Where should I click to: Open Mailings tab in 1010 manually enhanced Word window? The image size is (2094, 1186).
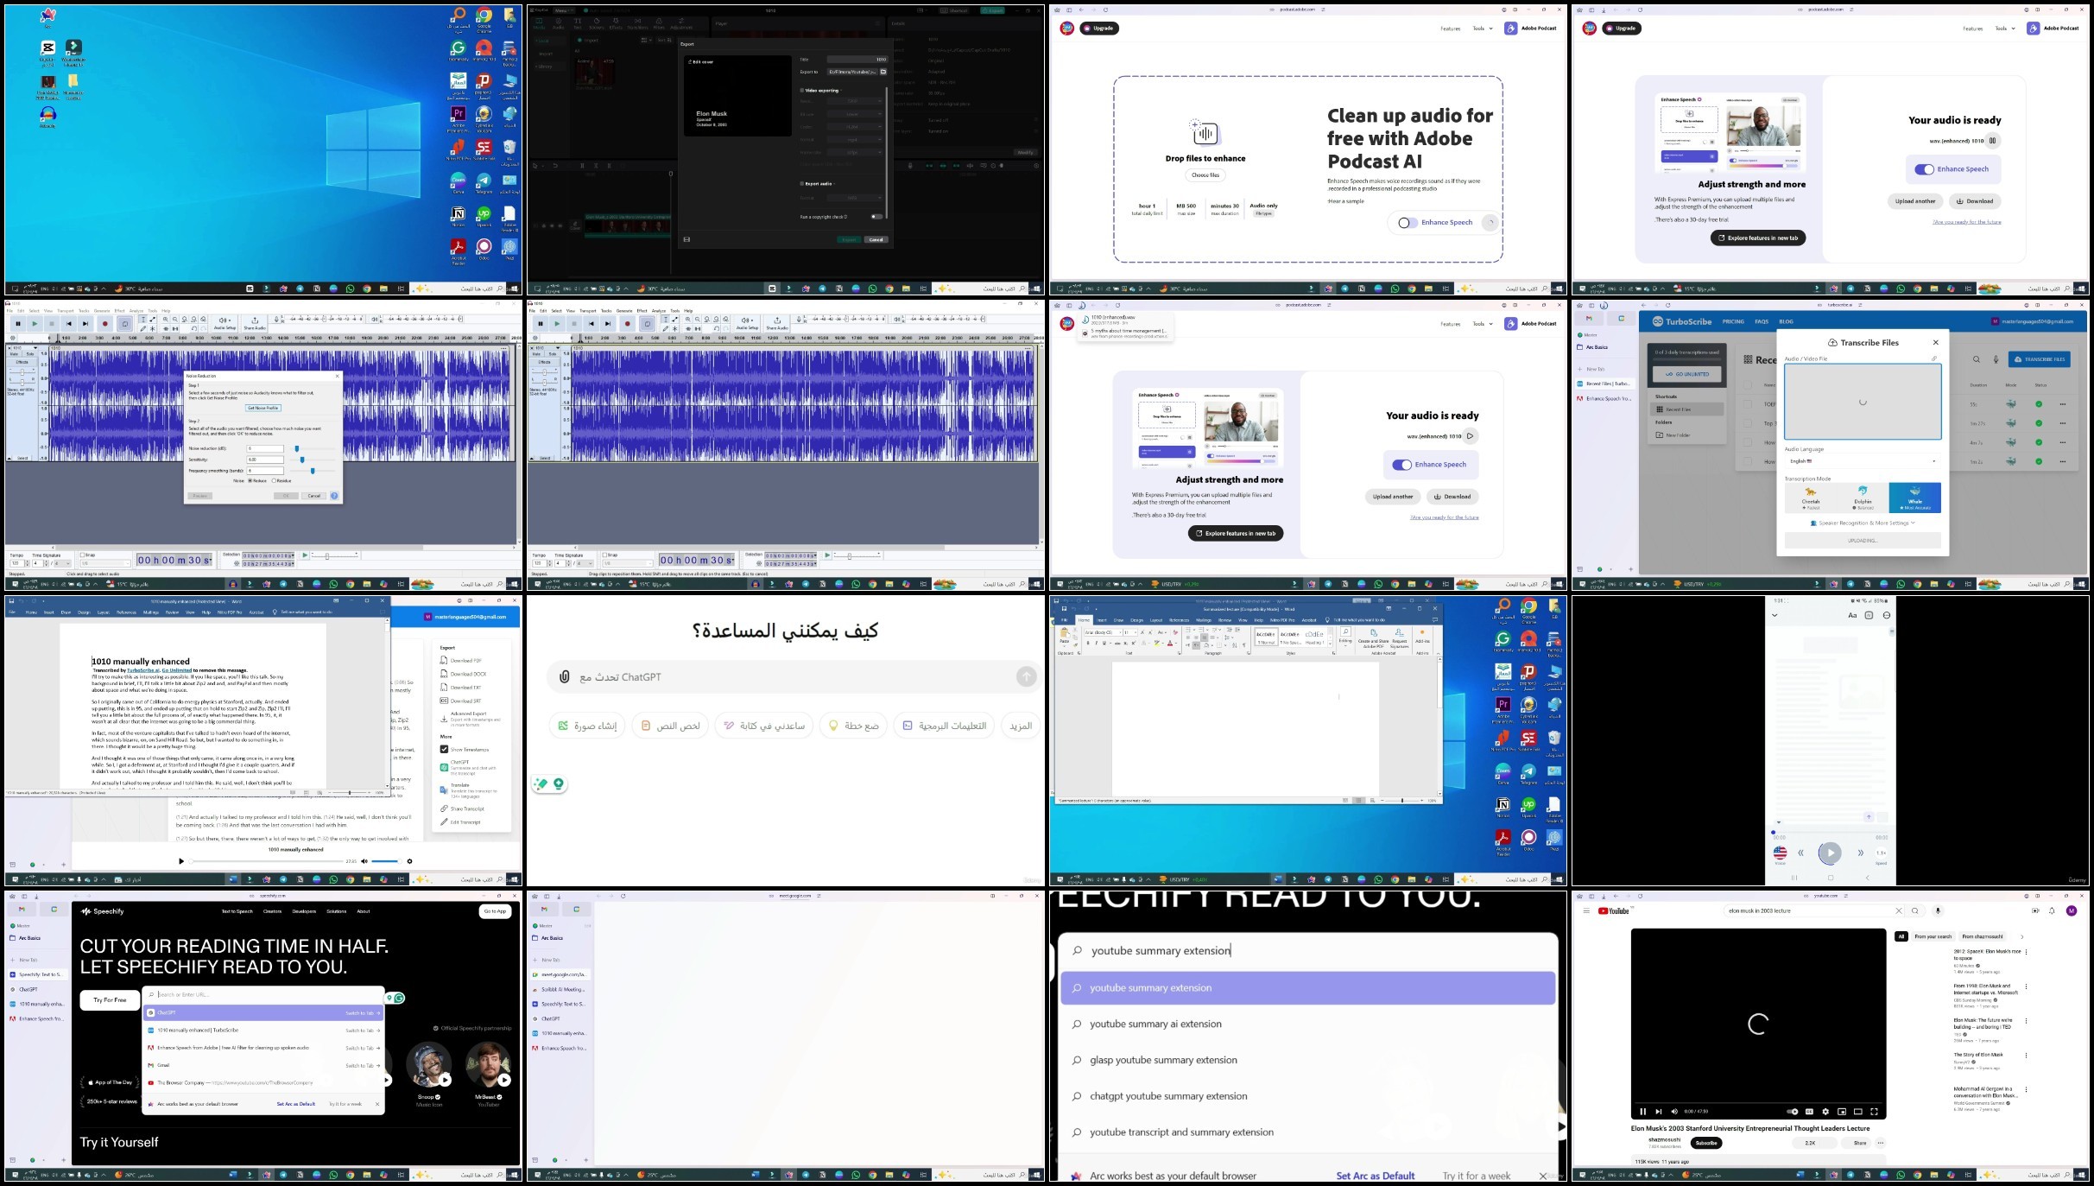coord(151,612)
